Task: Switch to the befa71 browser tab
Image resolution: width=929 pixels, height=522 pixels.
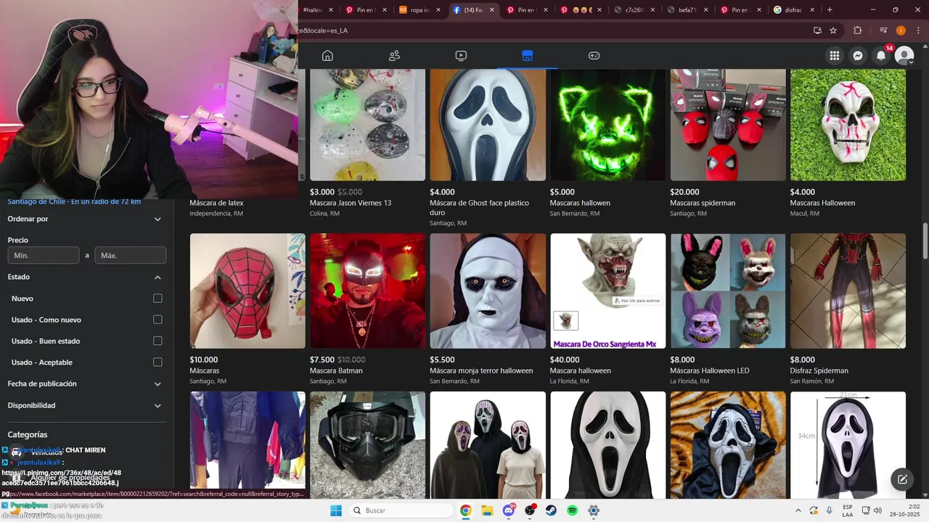Action: (x=689, y=10)
